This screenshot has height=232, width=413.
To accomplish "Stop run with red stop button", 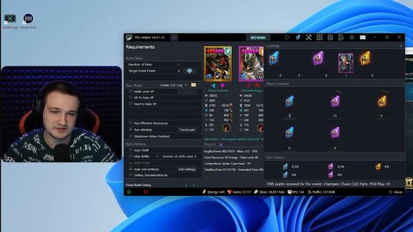I will (x=146, y=192).
